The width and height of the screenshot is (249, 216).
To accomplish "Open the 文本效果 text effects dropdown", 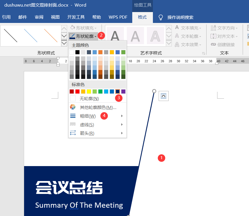I will coord(188,45).
